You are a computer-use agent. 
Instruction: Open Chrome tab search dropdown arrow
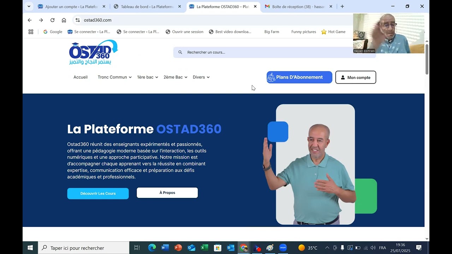coord(29,6)
